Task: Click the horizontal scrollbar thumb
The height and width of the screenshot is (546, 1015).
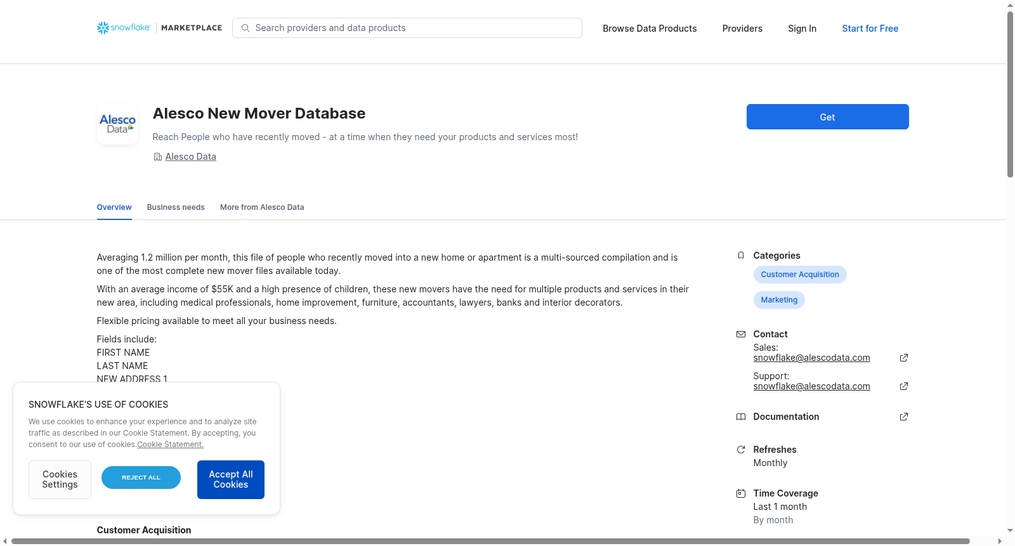Action: click(490, 542)
